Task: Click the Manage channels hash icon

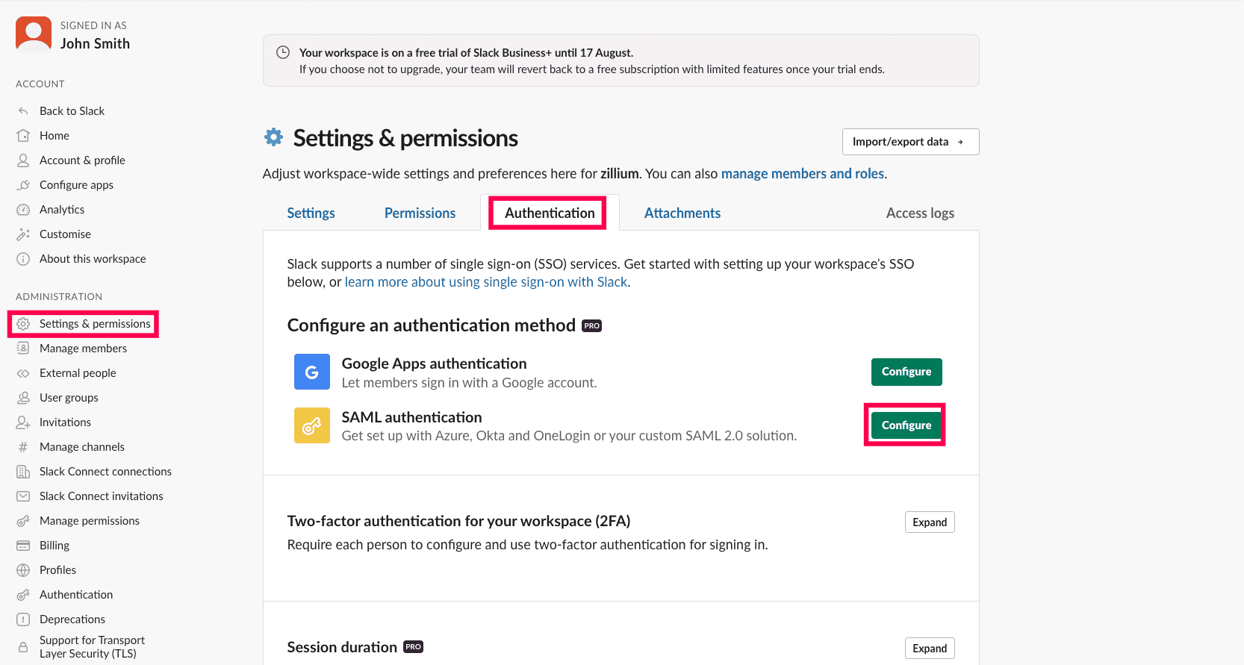Action: (23, 447)
